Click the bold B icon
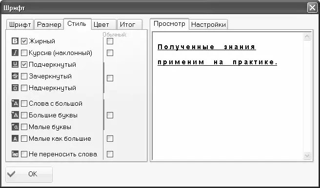Image resolution: width=320 pixels, height=188 pixels. point(15,41)
